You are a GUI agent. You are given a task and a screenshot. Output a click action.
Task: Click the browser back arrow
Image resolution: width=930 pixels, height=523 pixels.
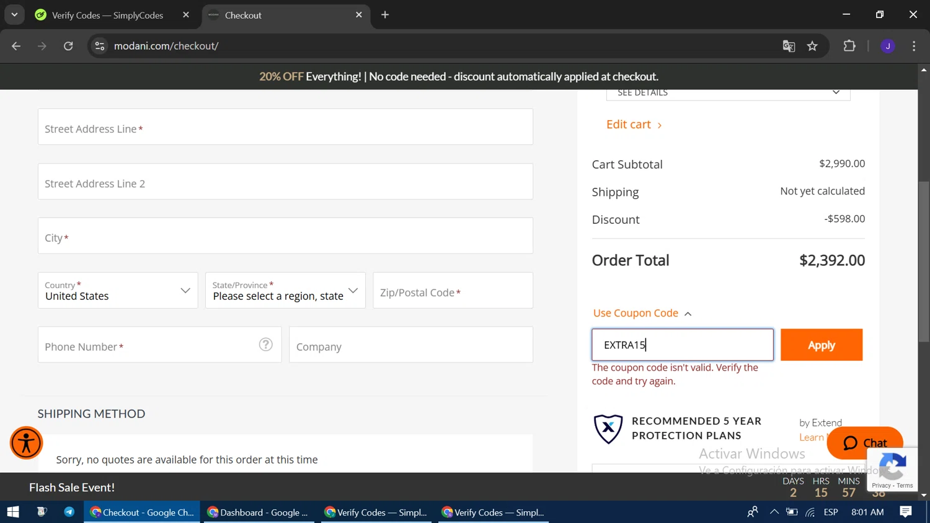click(x=16, y=46)
